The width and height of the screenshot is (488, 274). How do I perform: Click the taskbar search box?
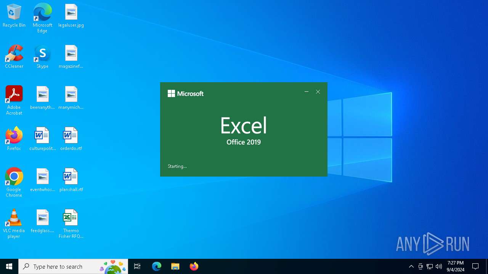73,266
